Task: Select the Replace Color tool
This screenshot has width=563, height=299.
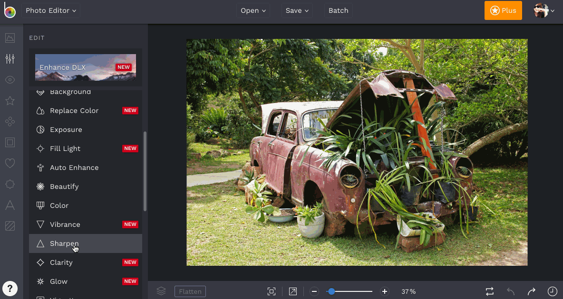Action: click(x=86, y=111)
